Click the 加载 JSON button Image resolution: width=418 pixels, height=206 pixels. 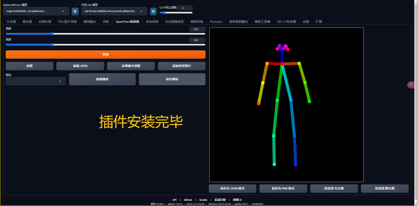[x=80, y=66]
